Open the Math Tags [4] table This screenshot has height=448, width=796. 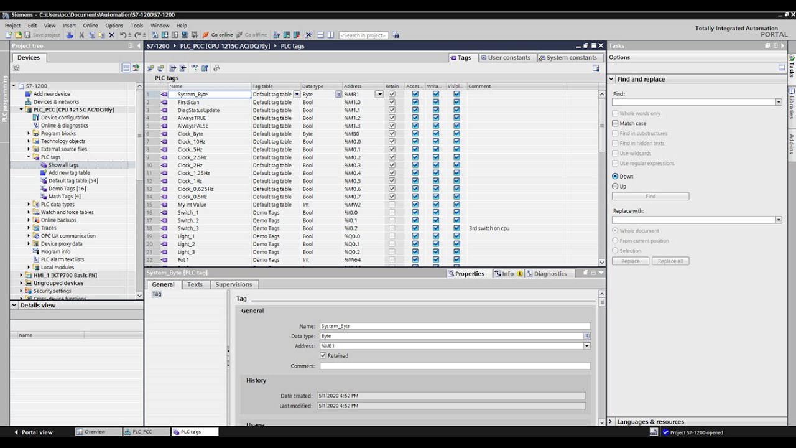(x=64, y=197)
